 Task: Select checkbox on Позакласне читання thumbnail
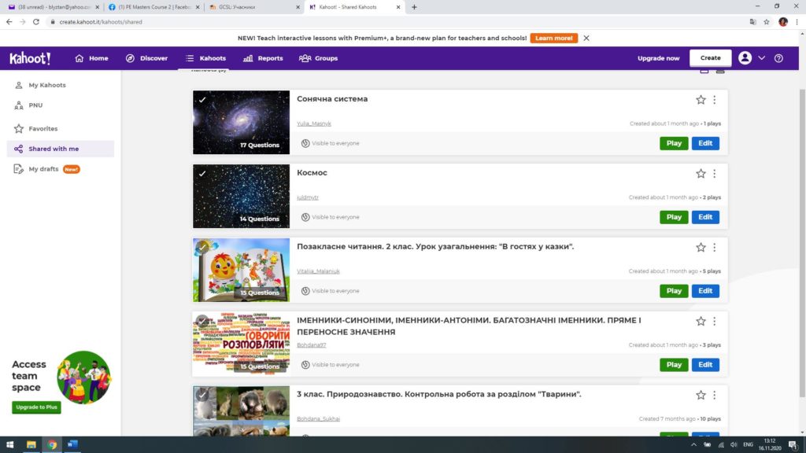coord(202,247)
